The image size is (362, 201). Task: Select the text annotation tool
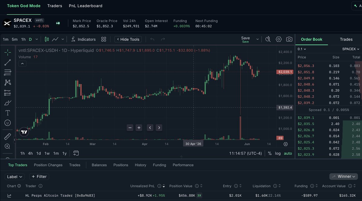coord(8,113)
